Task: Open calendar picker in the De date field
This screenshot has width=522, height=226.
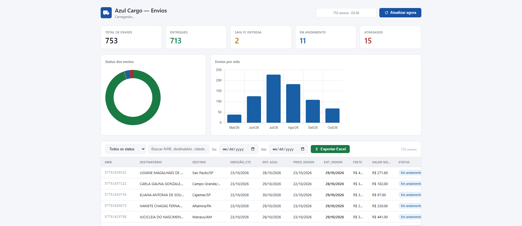Action: point(253,149)
